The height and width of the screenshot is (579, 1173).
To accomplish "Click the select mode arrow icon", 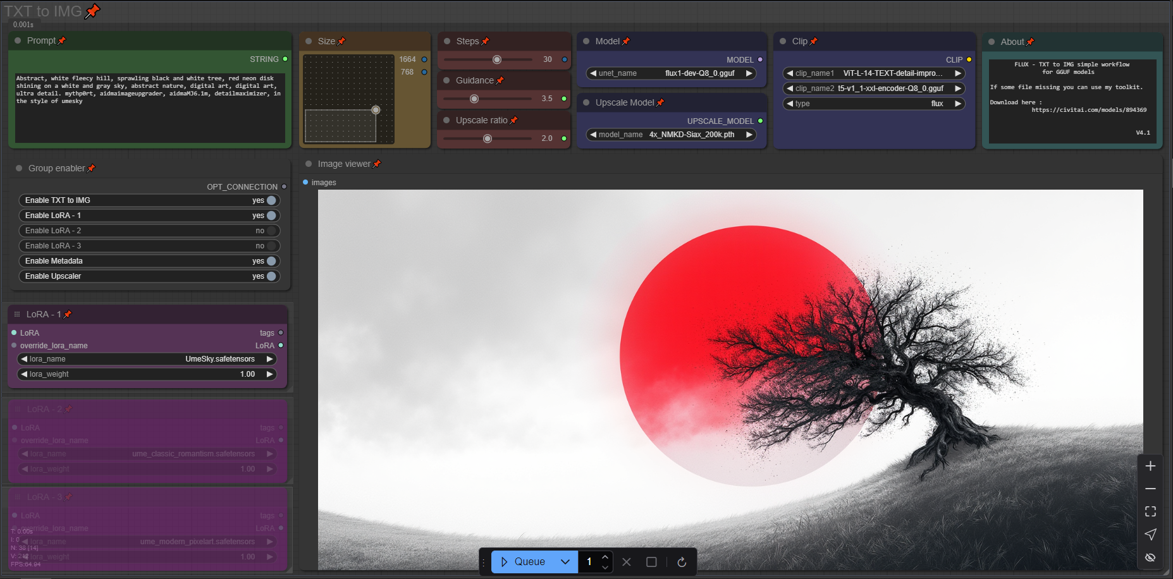I will [x=1150, y=534].
